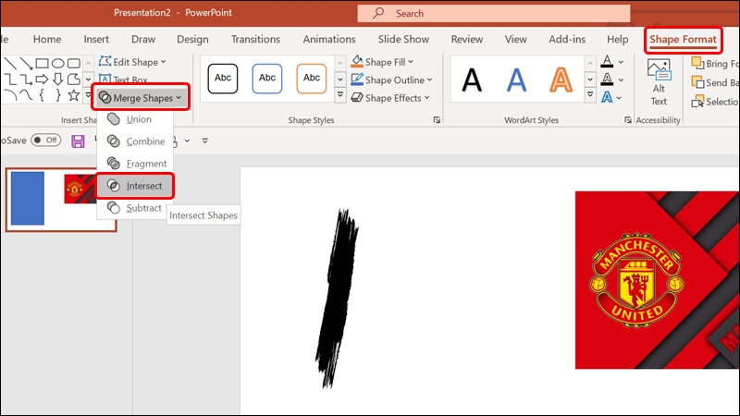This screenshot has width=740, height=416.
Task: Select the Right Arrow block shape
Action: point(42,79)
